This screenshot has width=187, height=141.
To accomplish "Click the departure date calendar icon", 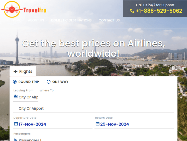I will pos(16,124).
